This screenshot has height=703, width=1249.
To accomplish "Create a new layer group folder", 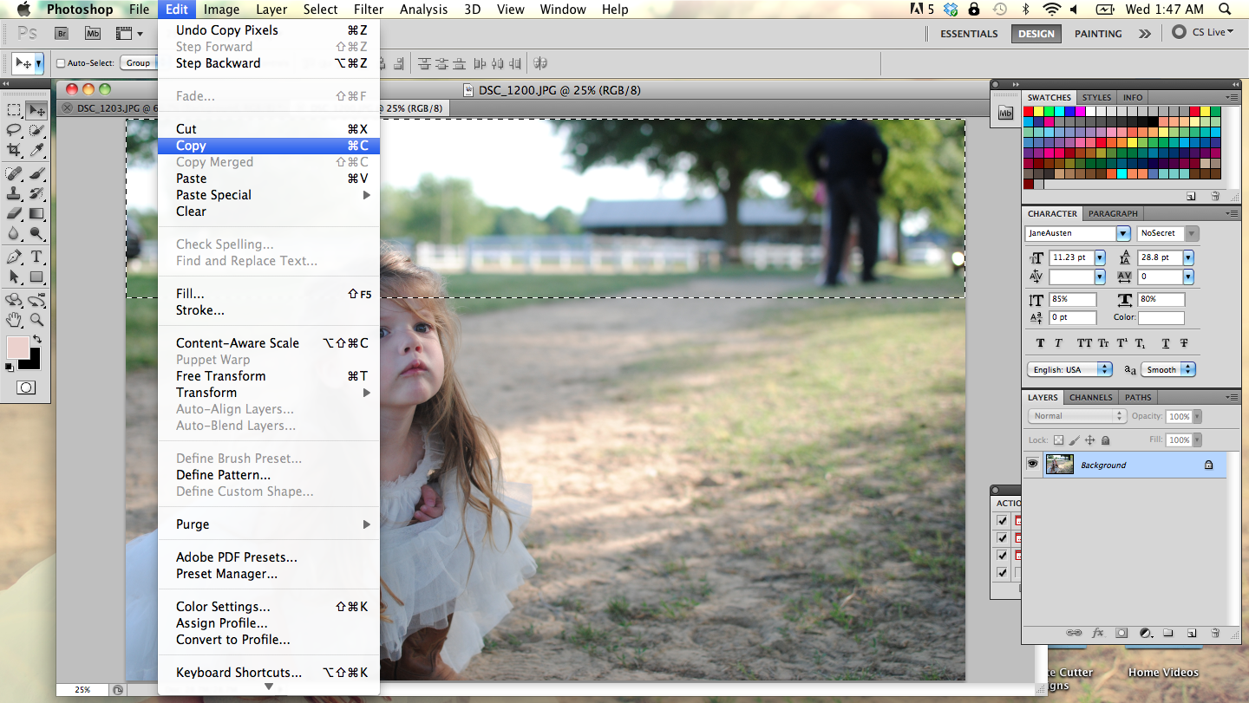I will (1169, 634).
